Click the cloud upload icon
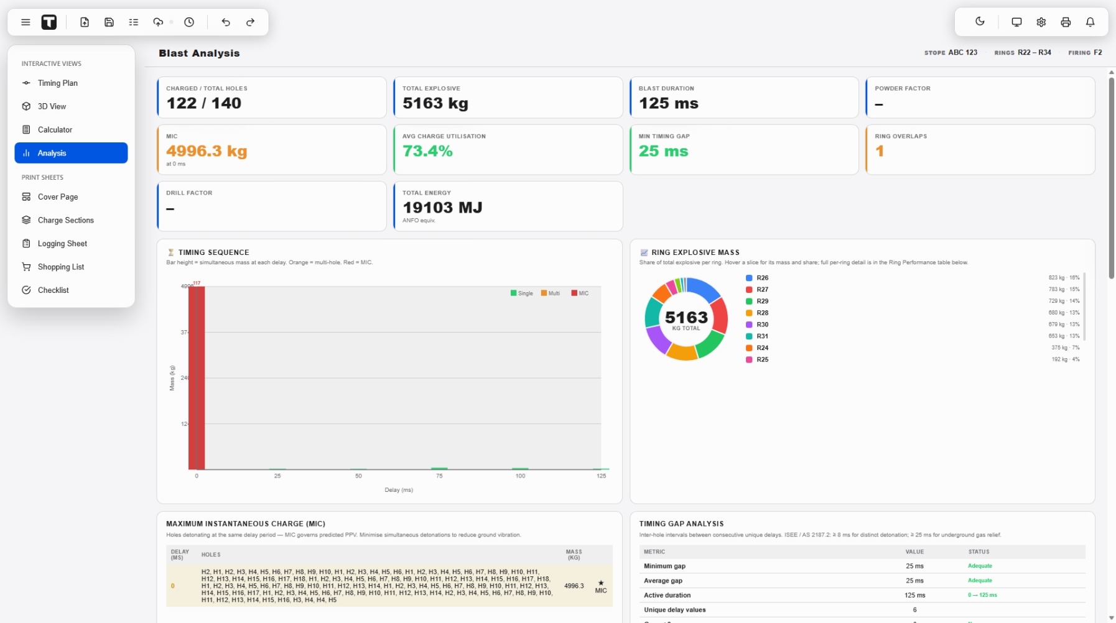The image size is (1116, 623). click(158, 22)
